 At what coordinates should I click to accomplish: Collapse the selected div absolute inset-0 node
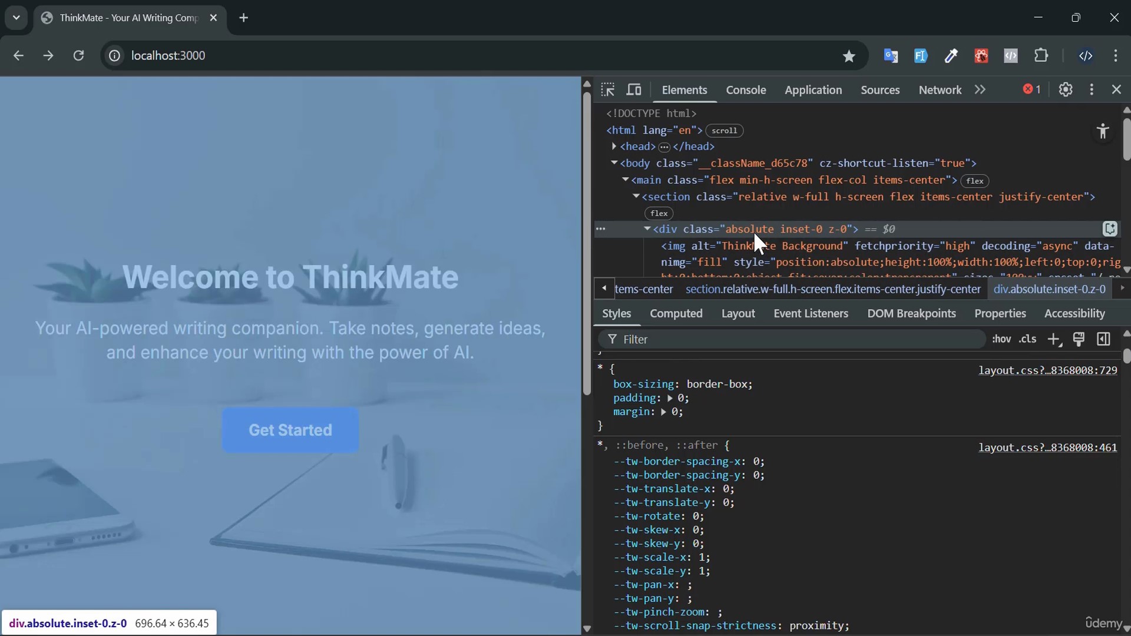tap(647, 229)
